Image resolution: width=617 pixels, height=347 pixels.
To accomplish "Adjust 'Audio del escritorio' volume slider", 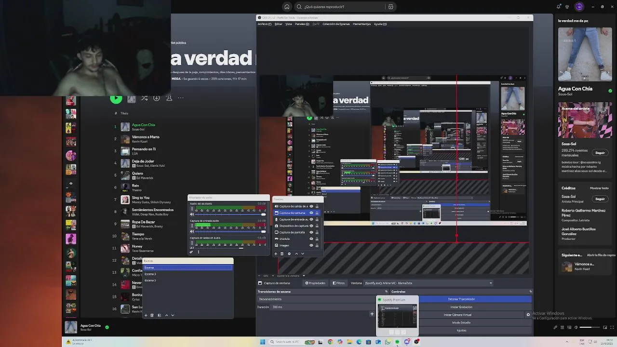I will 230,214.
